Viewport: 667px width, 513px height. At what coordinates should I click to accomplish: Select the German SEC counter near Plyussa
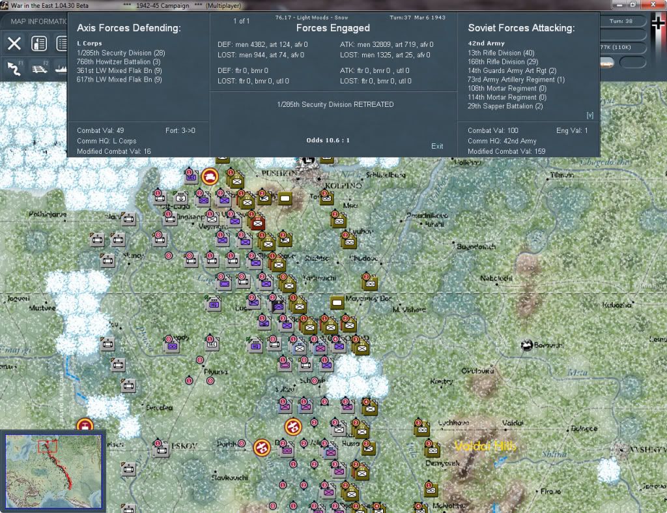click(212, 343)
